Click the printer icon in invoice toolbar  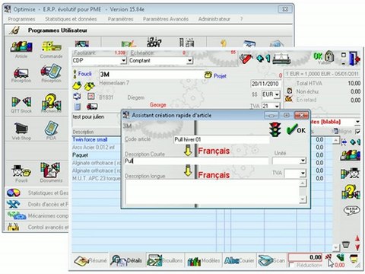(x=281, y=59)
